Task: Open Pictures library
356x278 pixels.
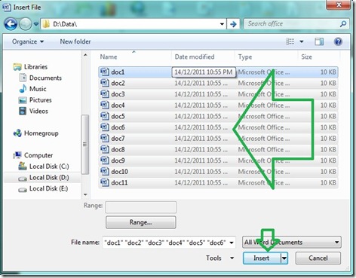Action: pos(41,100)
